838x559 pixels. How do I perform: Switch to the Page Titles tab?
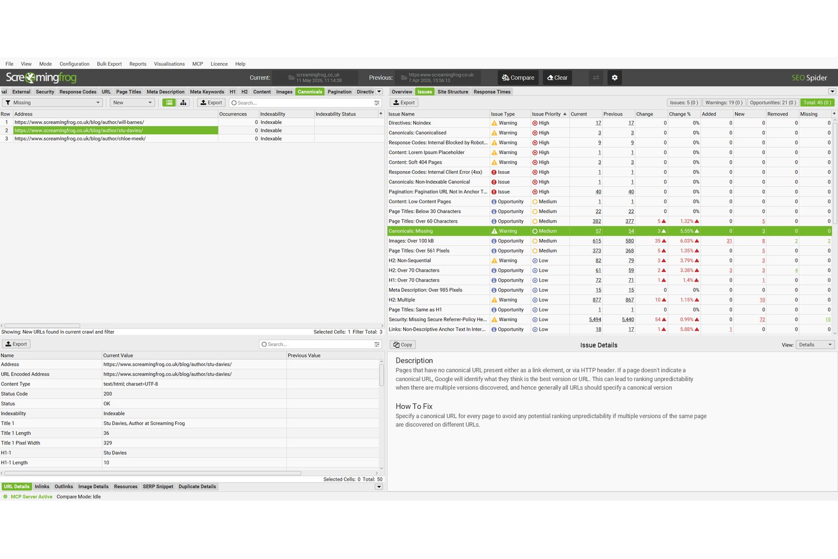click(x=129, y=92)
